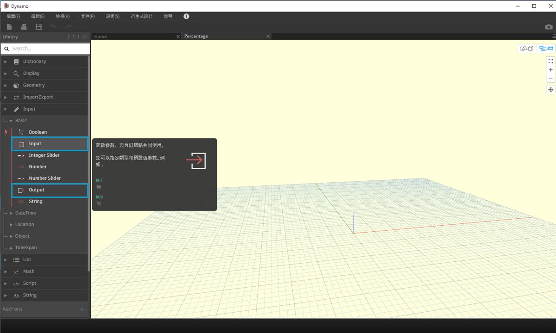The width and height of the screenshot is (556, 333).
Task: Select the Integer Slider node icon
Action: (x=21, y=155)
